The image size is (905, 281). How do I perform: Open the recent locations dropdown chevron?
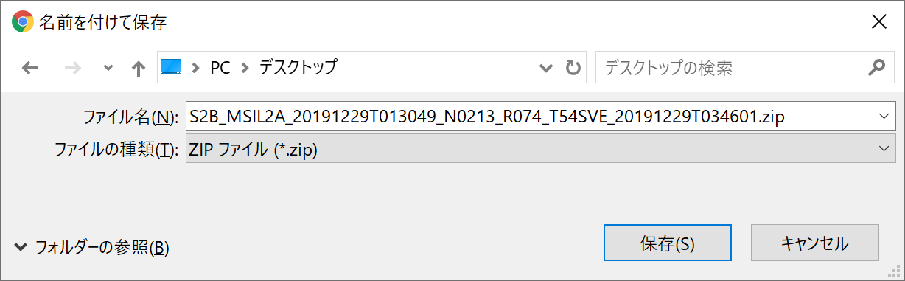point(108,68)
